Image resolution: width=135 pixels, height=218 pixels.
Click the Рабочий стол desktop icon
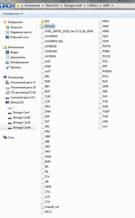7,37
